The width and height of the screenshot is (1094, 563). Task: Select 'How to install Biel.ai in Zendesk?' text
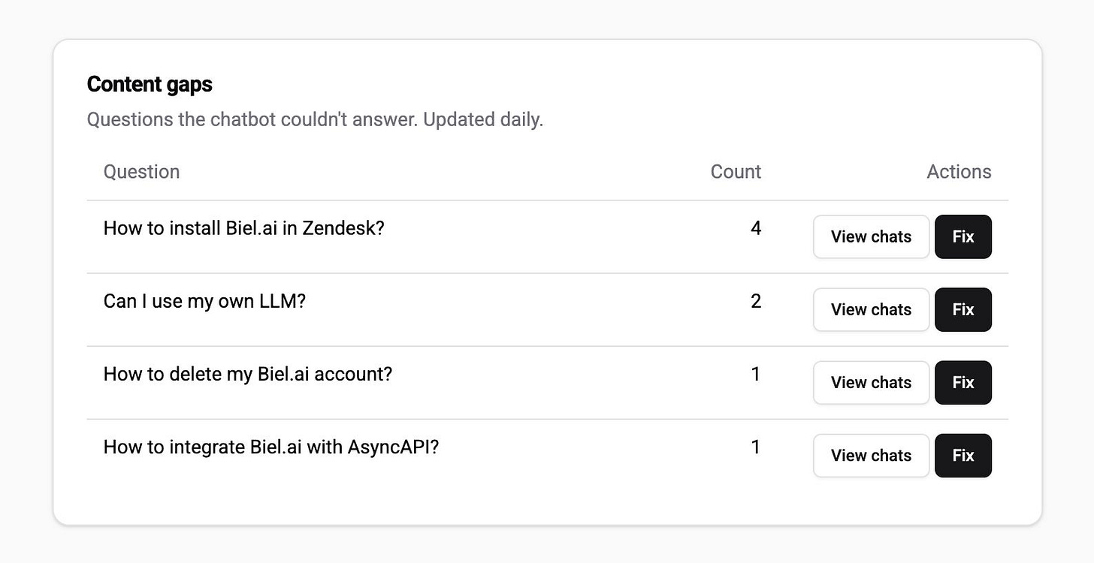click(243, 228)
